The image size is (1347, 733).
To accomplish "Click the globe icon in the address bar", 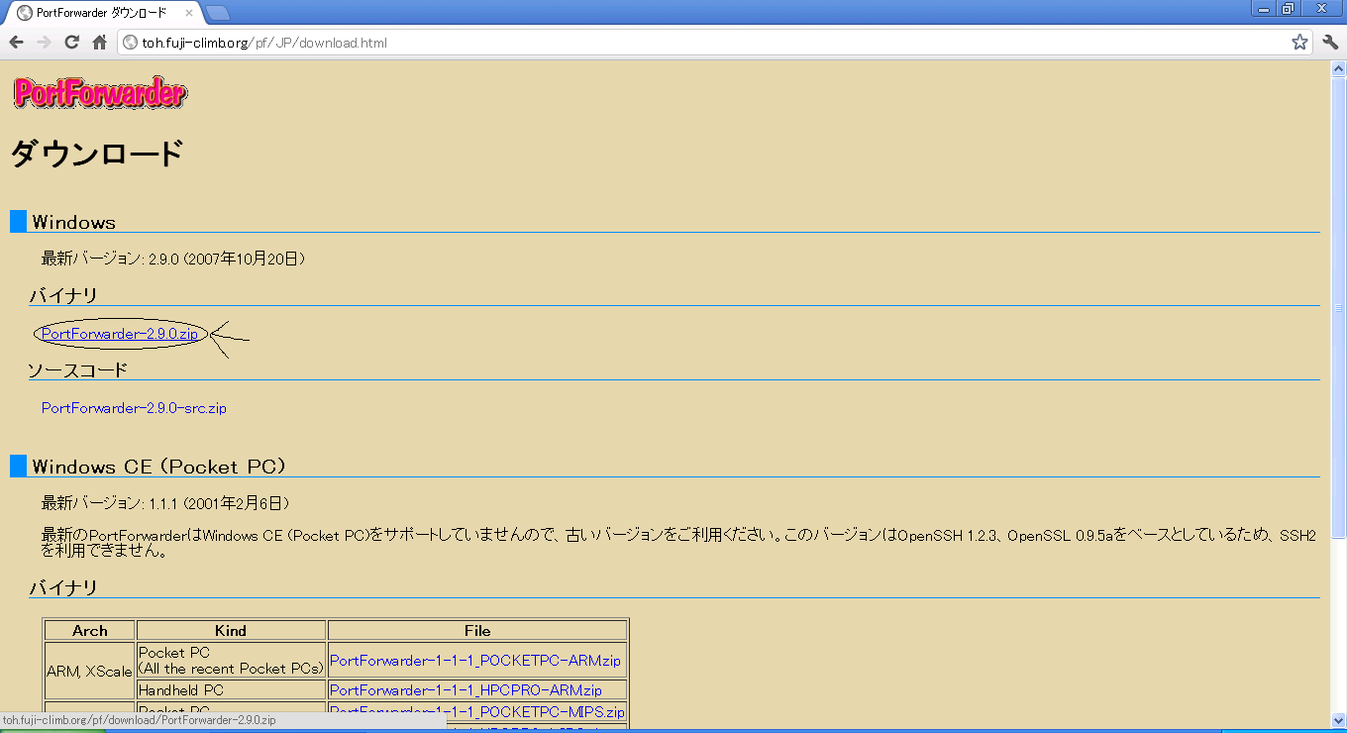I will (x=130, y=43).
